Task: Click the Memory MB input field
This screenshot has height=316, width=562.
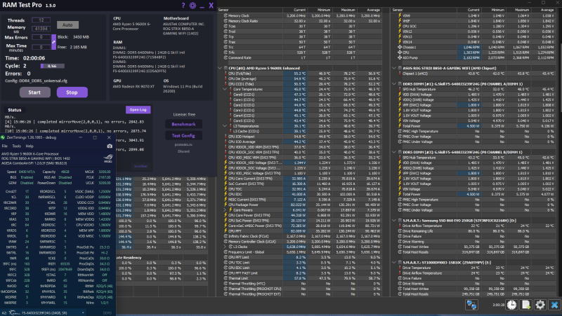Action: [41, 29]
